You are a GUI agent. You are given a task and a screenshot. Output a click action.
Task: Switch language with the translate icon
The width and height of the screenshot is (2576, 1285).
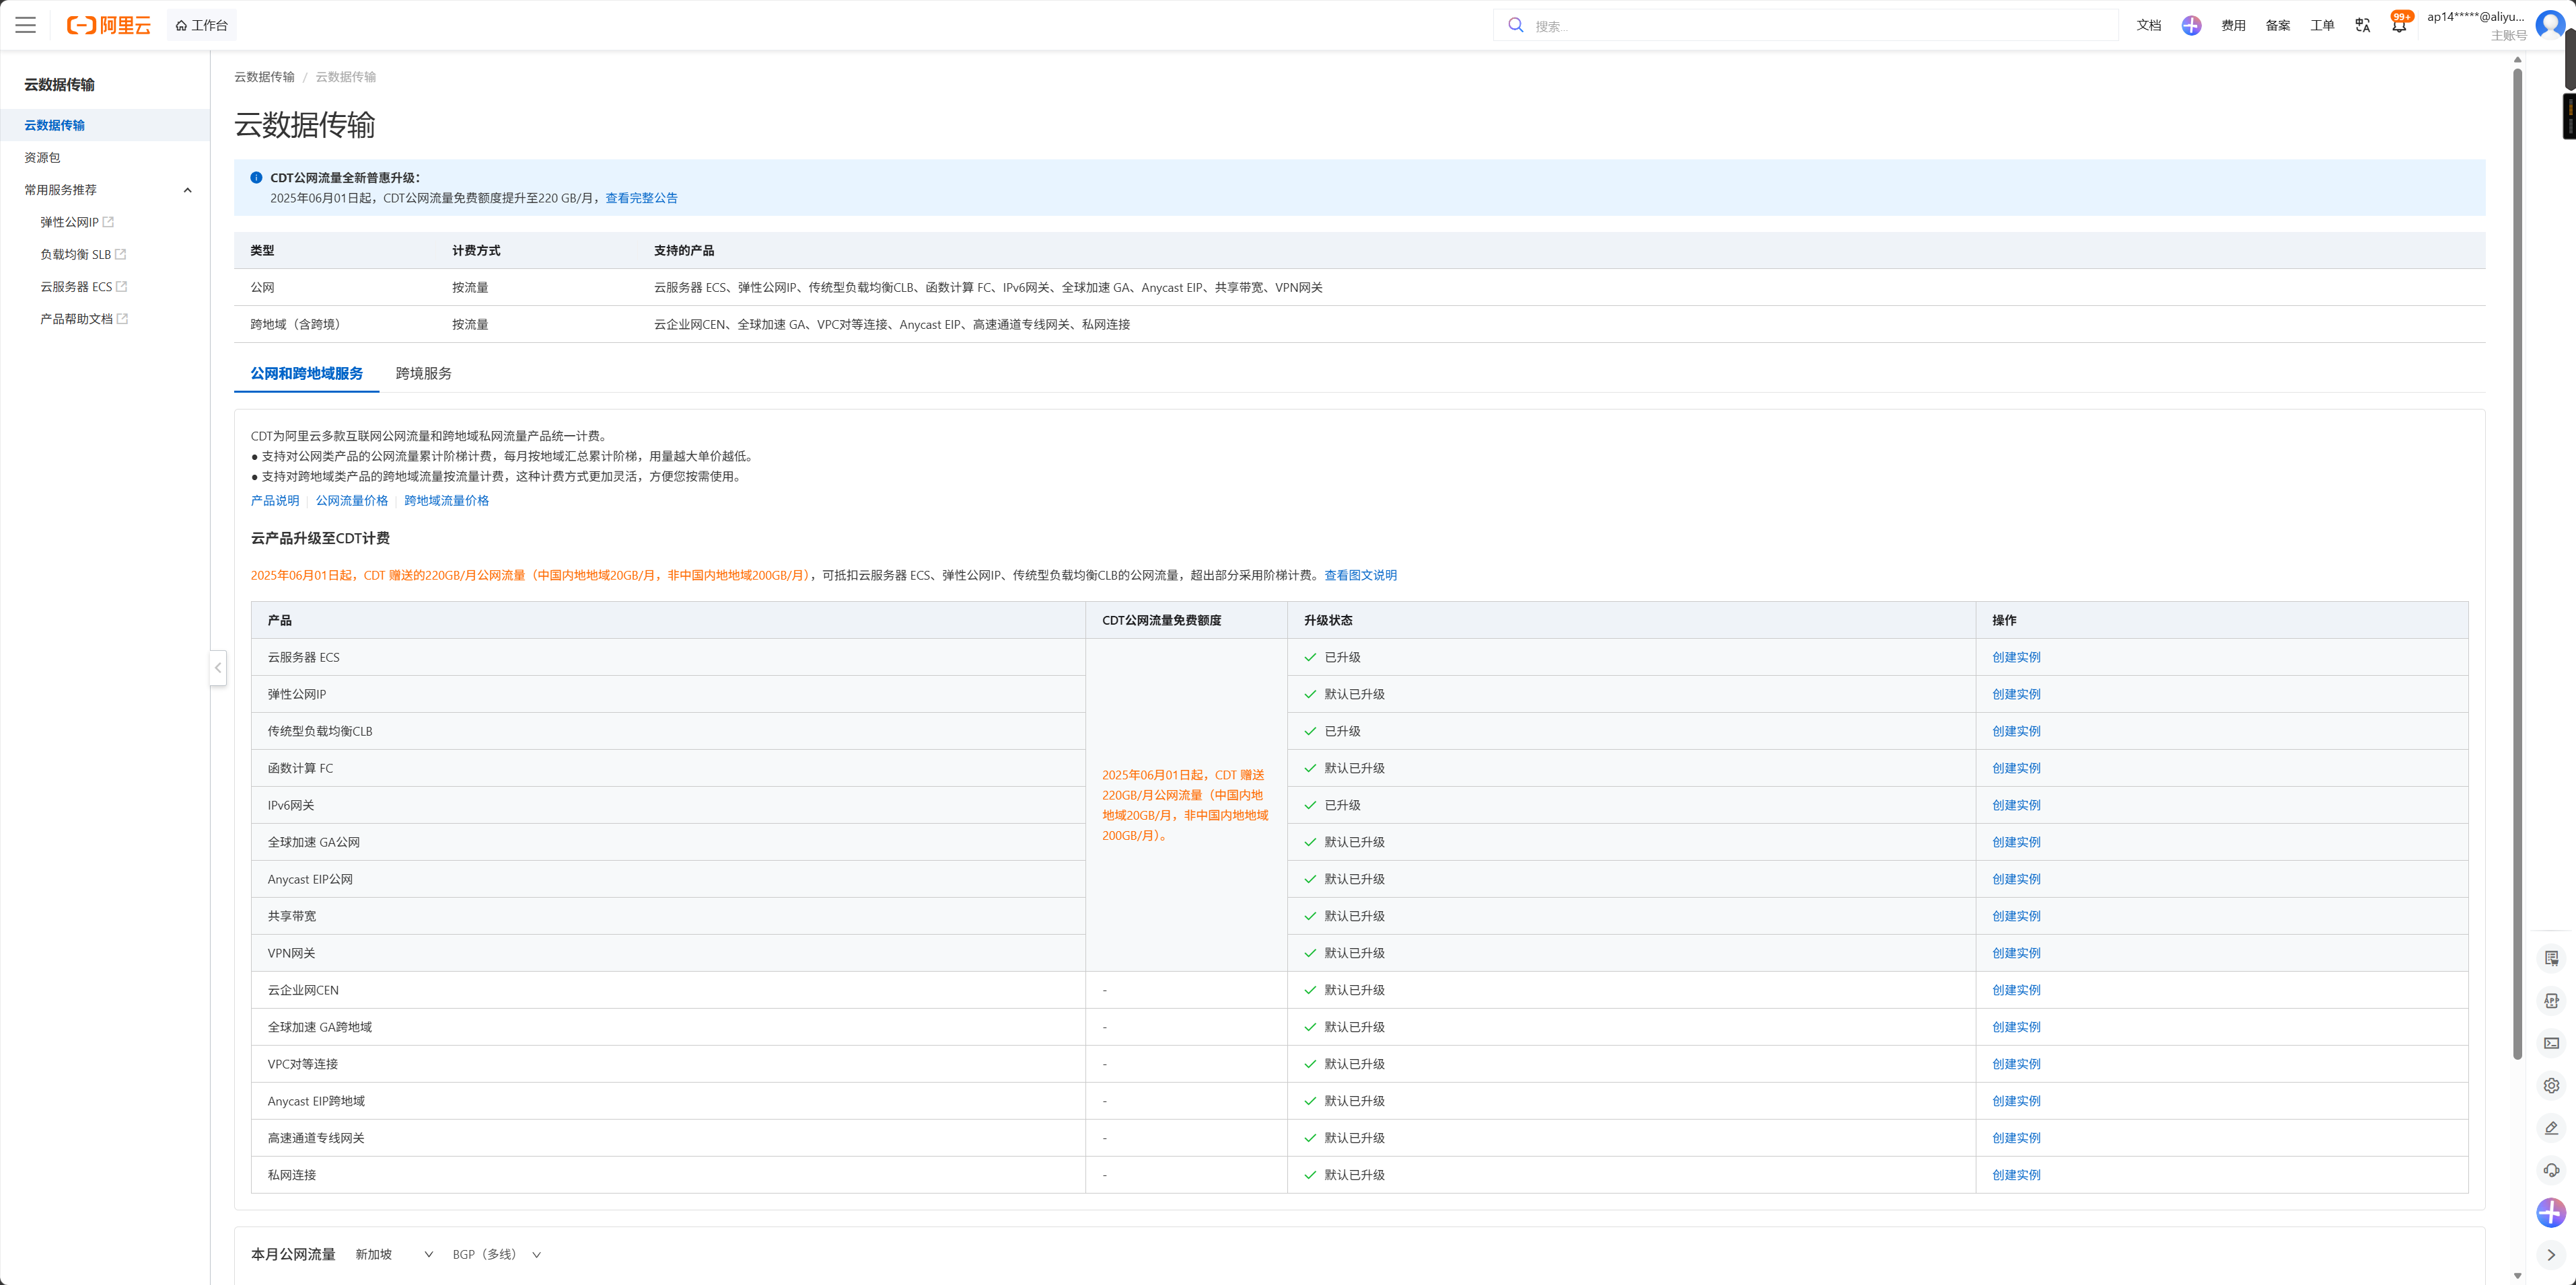2363,25
